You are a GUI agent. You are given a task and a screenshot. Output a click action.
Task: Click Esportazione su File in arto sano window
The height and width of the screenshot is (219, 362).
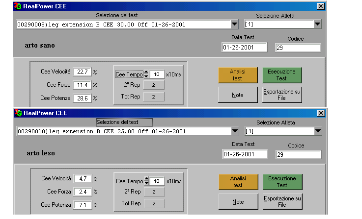(281, 95)
